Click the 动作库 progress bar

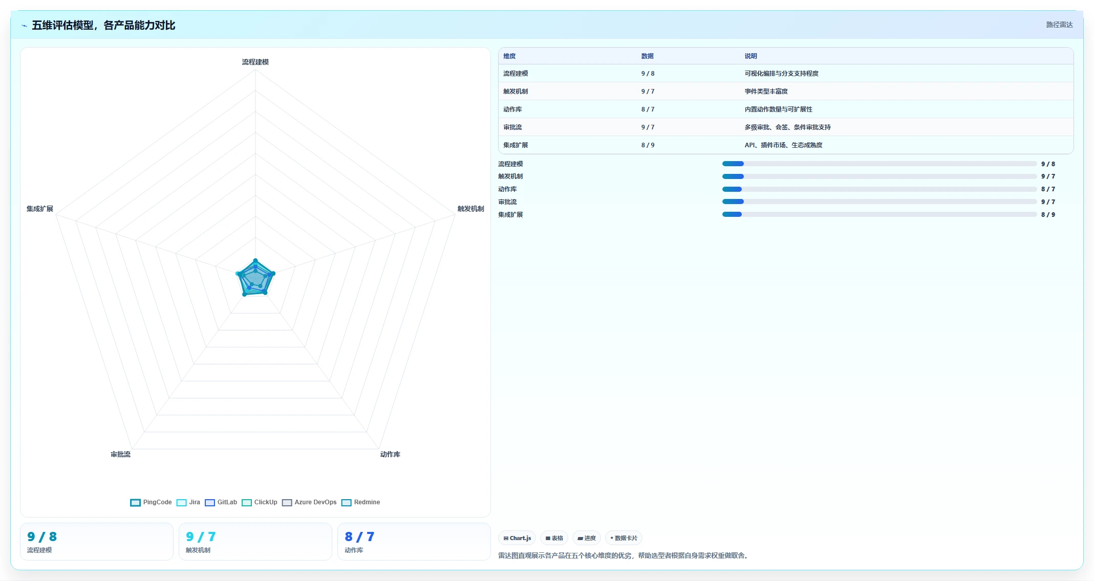point(880,189)
